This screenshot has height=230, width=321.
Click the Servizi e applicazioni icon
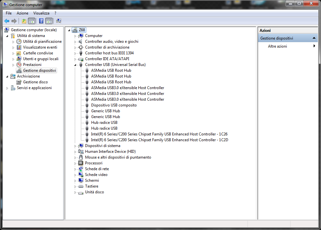click(x=13, y=88)
